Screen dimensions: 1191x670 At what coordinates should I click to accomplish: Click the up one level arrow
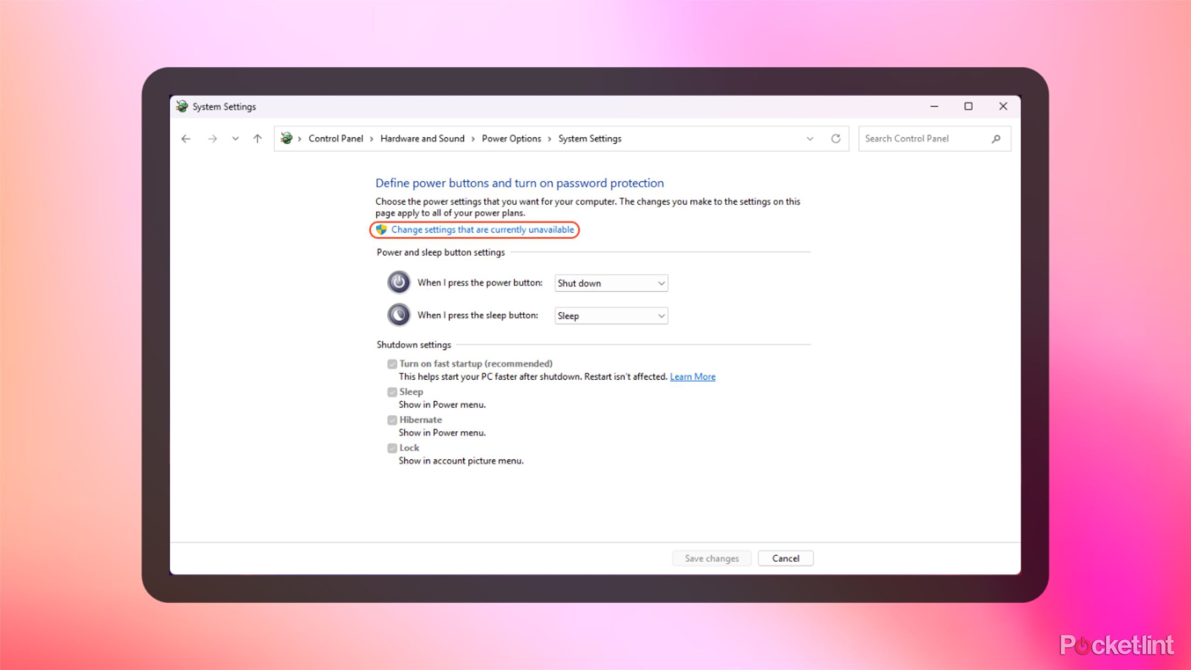click(x=257, y=139)
